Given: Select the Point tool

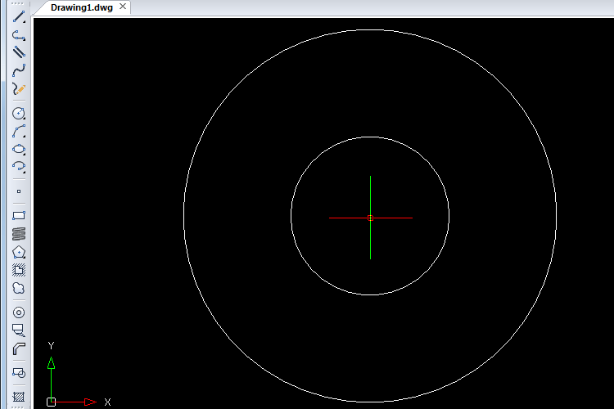Looking at the screenshot, I should pos(19,191).
